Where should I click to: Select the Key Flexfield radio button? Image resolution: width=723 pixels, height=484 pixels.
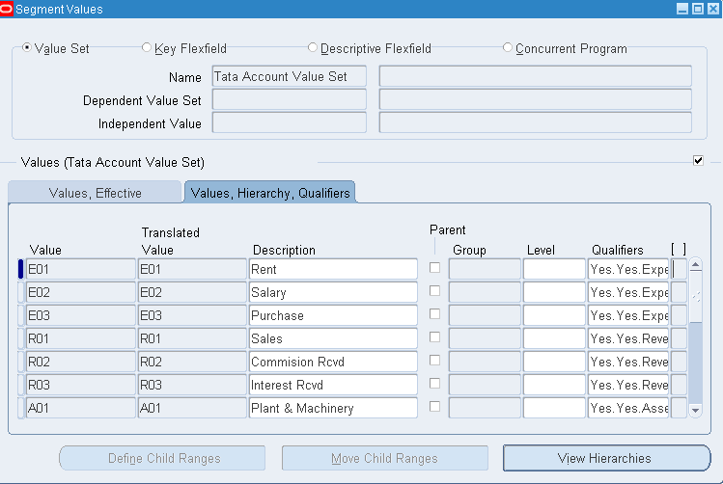pyautogui.click(x=147, y=47)
